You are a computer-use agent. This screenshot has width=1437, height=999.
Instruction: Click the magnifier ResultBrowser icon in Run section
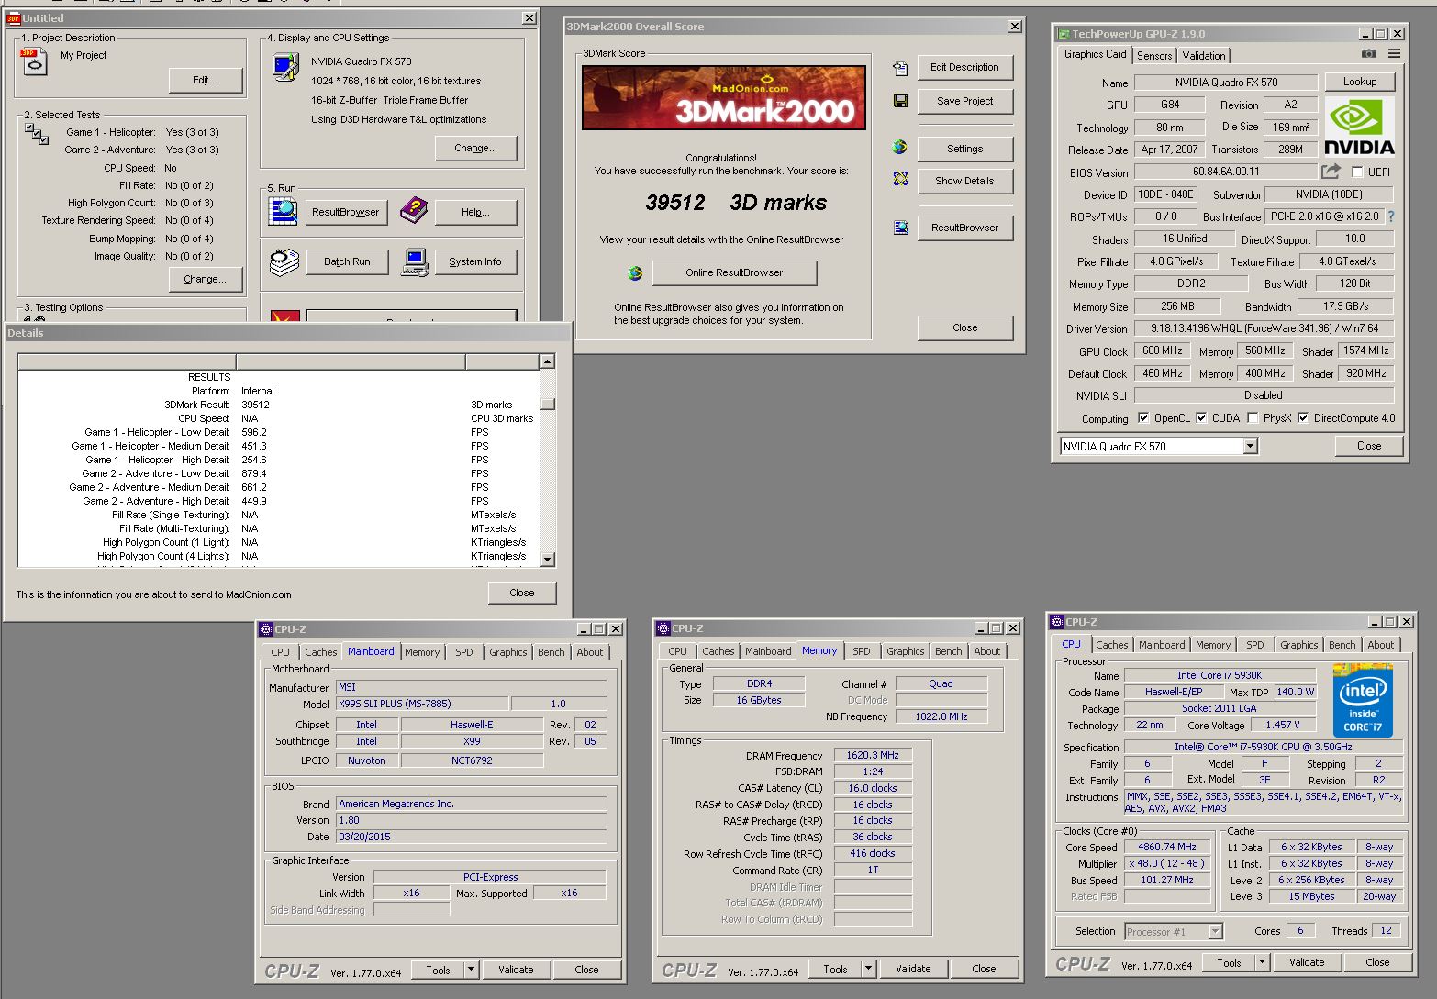pos(283,211)
